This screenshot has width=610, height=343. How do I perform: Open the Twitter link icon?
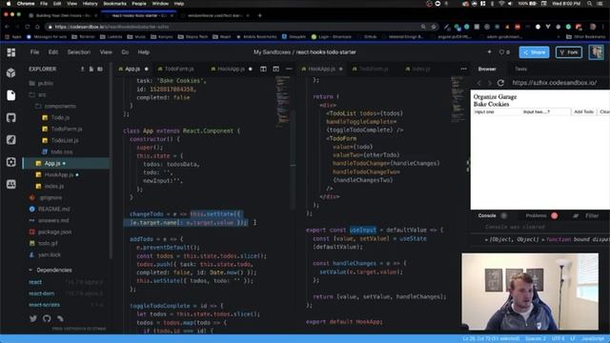point(33,318)
